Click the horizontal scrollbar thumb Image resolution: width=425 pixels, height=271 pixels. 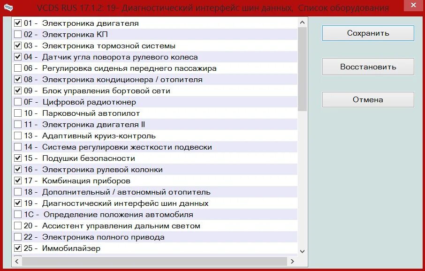(x=154, y=261)
